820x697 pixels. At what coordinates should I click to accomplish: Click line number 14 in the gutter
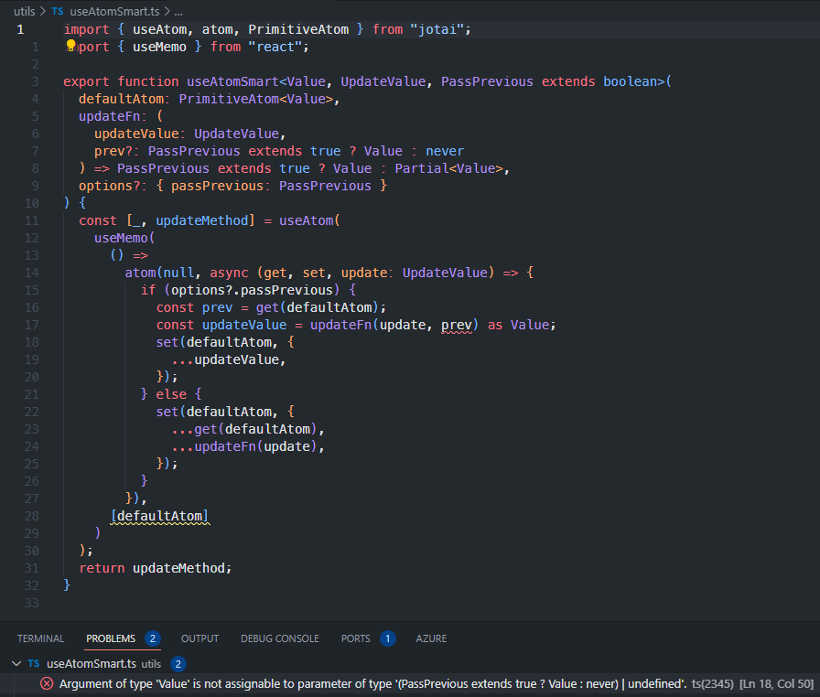pyautogui.click(x=31, y=273)
